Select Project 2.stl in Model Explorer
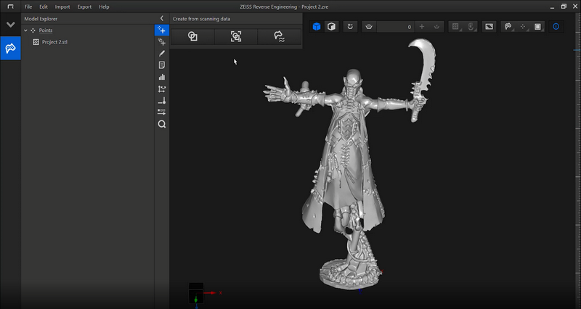This screenshot has width=581, height=309. [54, 42]
